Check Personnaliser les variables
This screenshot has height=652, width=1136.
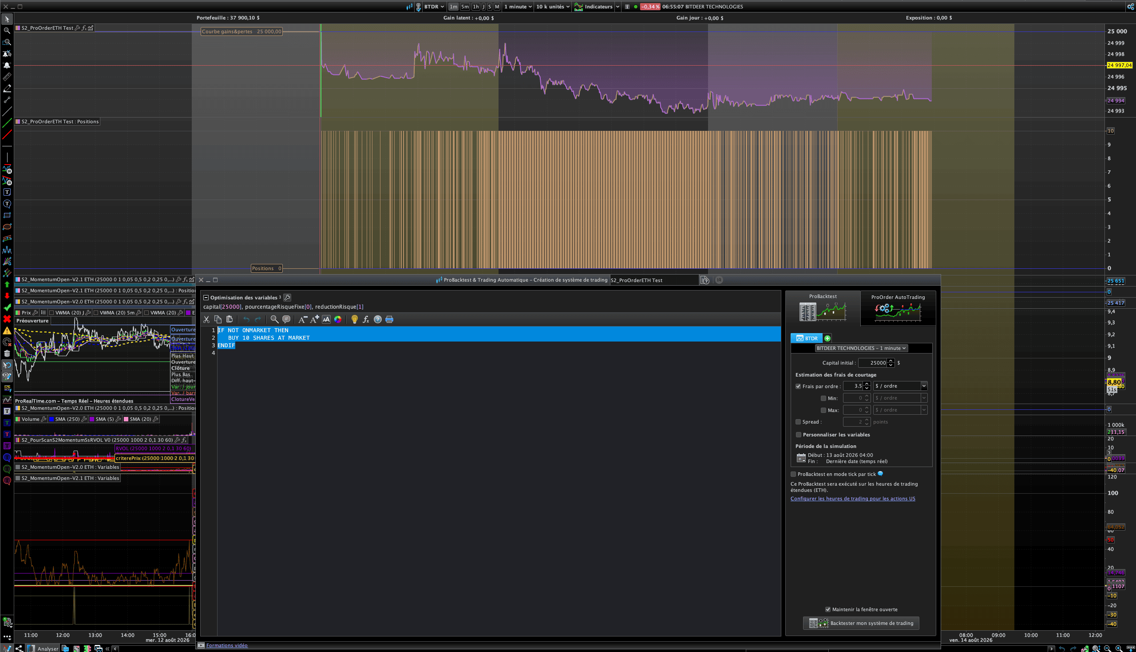pos(799,435)
